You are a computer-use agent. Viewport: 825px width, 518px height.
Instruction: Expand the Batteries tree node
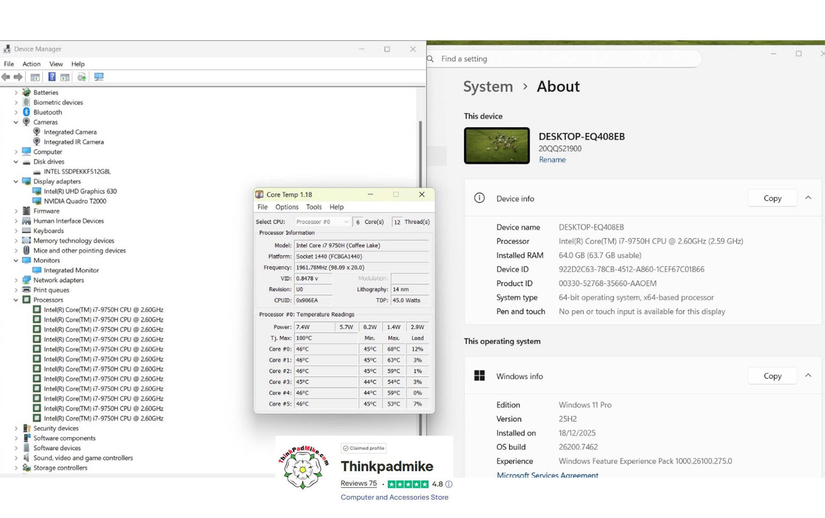pyautogui.click(x=16, y=92)
